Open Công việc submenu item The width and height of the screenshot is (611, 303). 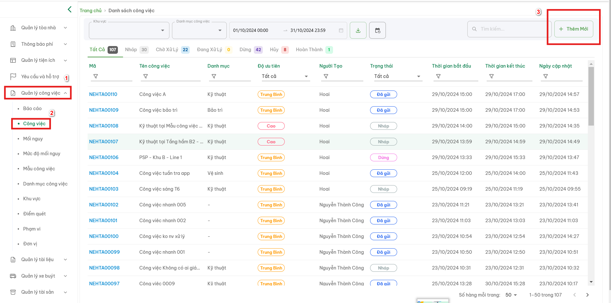(x=34, y=124)
